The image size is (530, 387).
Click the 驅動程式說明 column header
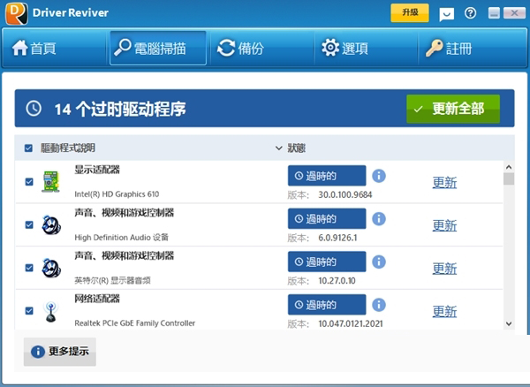[68, 148]
